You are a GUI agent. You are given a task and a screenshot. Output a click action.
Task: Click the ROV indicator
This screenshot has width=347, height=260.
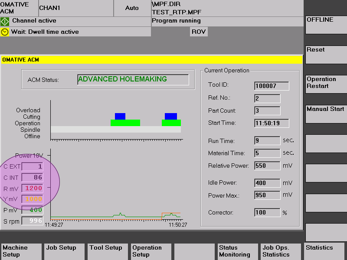tap(199, 32)
